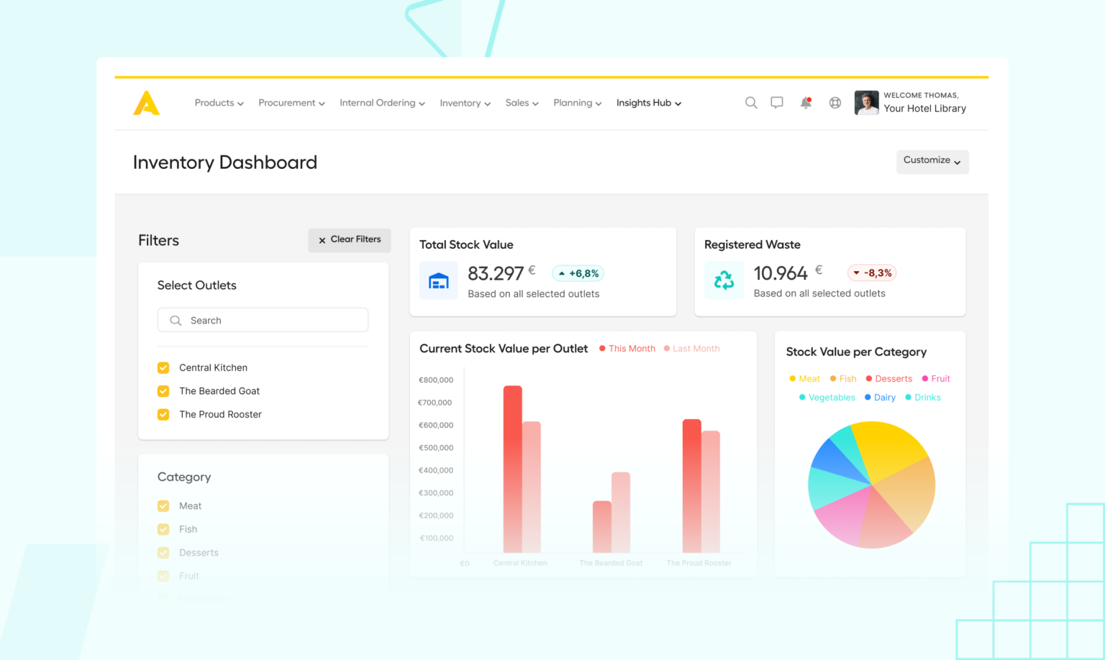The width and height of the screenshot is (1105, 660).
Task: Click the help/support icon beside the bell
Action: tap(834, 103)
